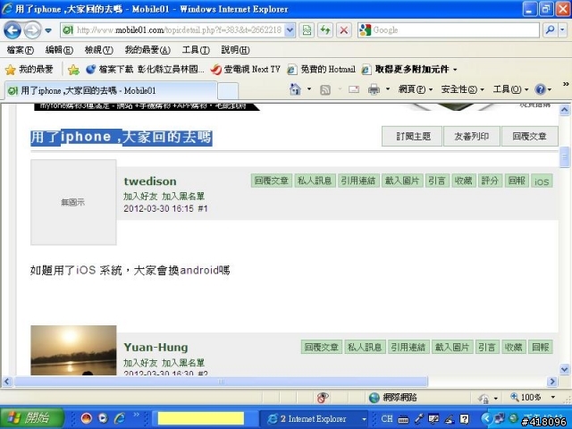Open the twedison user profile link
This screenshot has height=429, width=572.
[150, 181]
